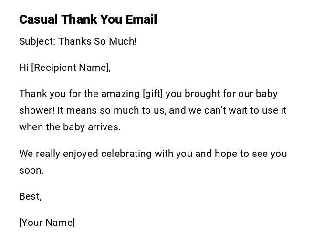
Task: Click the word 'Best,' sign-off
Action: pyautogui.click(x=30, y=196)
